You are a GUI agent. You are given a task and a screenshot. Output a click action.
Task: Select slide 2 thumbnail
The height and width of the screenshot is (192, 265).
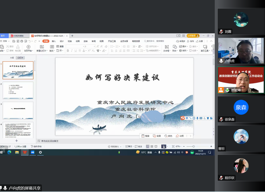(x=18, y=91)
